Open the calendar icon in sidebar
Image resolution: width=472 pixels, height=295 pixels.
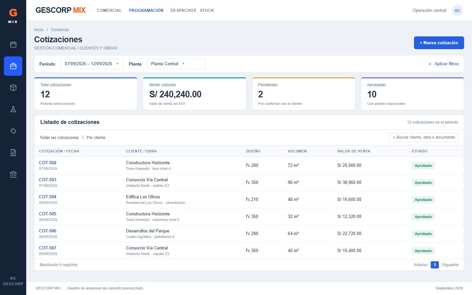point(13,44)
